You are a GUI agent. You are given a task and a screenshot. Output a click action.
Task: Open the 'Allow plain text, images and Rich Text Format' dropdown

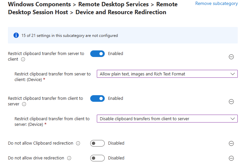click(167, 74)
